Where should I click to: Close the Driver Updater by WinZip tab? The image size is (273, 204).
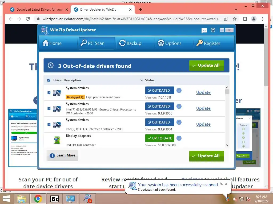(x=130, y=10)
